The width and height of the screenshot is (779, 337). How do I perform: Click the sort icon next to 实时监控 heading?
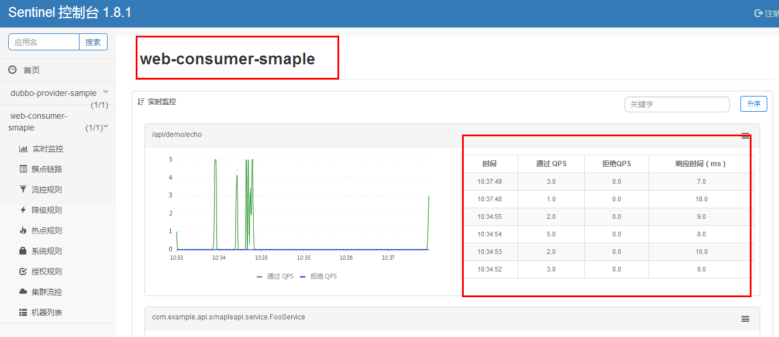tap(141, 102)
